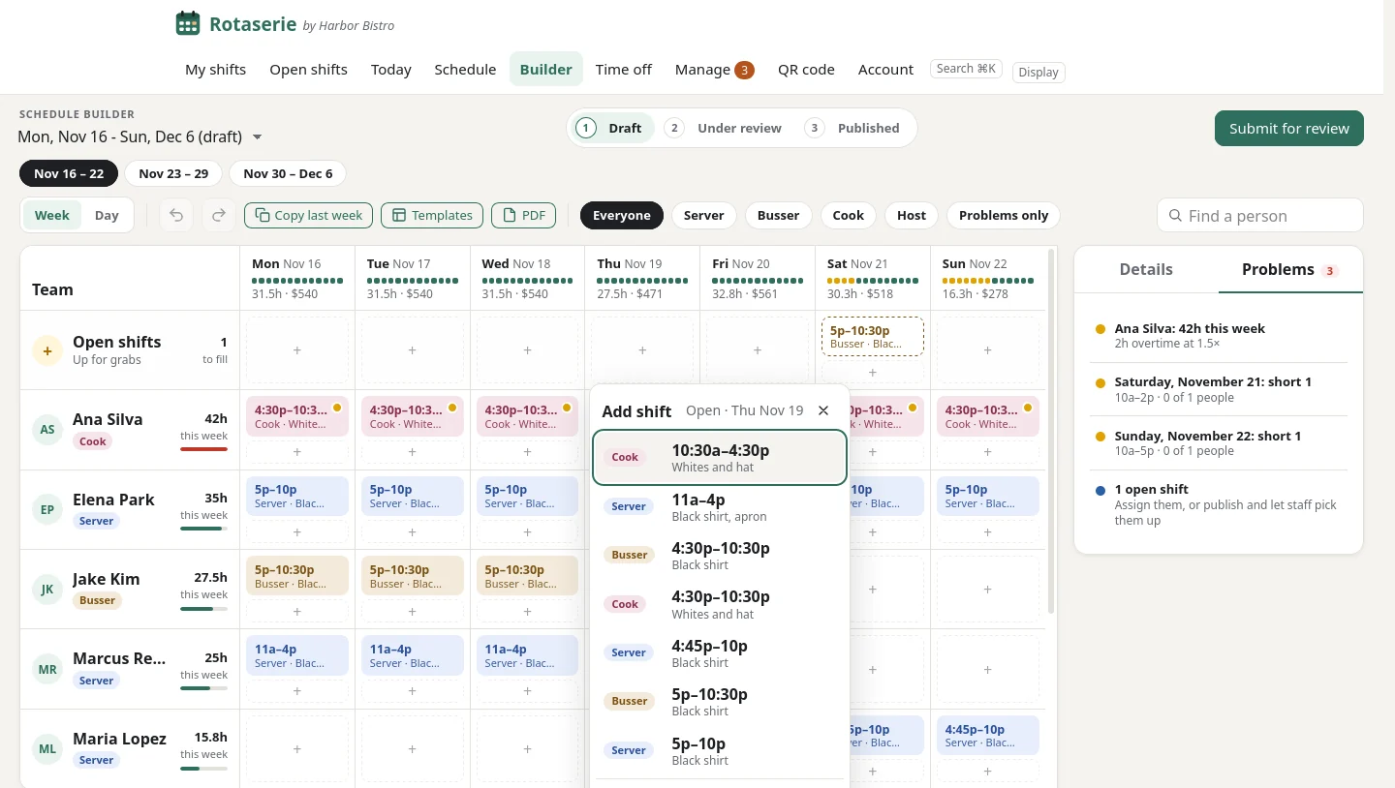Viewport: 1395px width, 788px height.
Task: Open Search ⌘K box
Action: (966, 69)
